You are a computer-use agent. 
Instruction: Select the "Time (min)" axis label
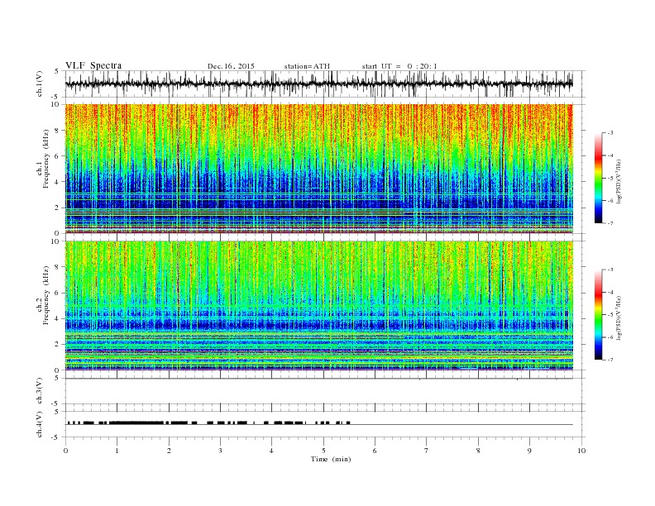click(331, 459)
